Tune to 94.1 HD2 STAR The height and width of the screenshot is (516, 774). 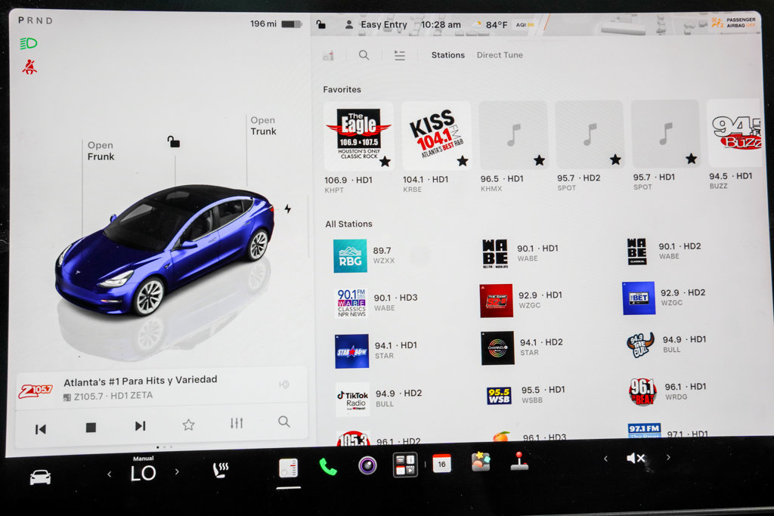(x=522, y=348)
